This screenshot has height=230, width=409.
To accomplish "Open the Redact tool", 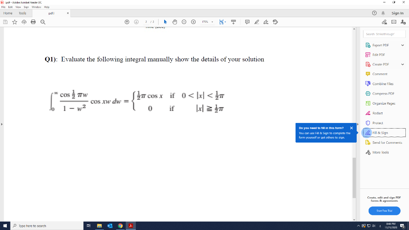I will (x=376, y=113).
